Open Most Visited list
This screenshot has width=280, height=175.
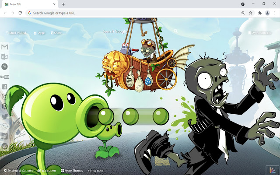pos(16,33)
